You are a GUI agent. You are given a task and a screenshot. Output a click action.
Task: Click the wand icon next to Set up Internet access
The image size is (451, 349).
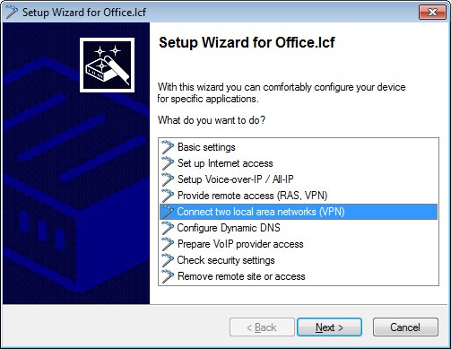[168, 163]
